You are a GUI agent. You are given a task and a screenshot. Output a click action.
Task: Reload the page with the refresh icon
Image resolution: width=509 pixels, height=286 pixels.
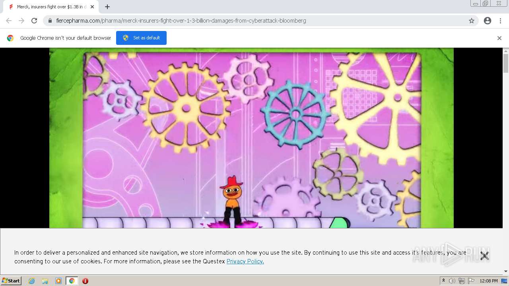click(34, 21)
